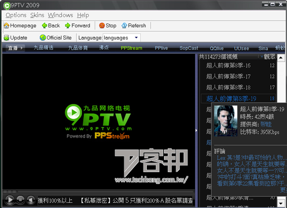287x208 pixels.
Task: Start playback with the Play button
Action: tap(10, 199)
